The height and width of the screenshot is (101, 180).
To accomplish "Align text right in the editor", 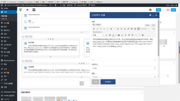I will pos(125,29).
